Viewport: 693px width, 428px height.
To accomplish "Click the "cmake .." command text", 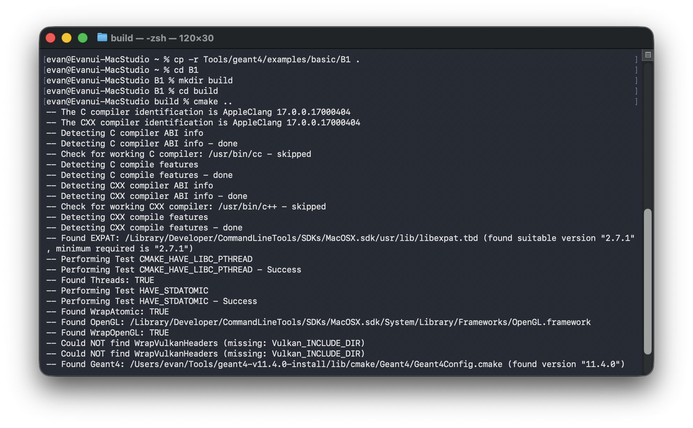I will (x=213, y=102).
